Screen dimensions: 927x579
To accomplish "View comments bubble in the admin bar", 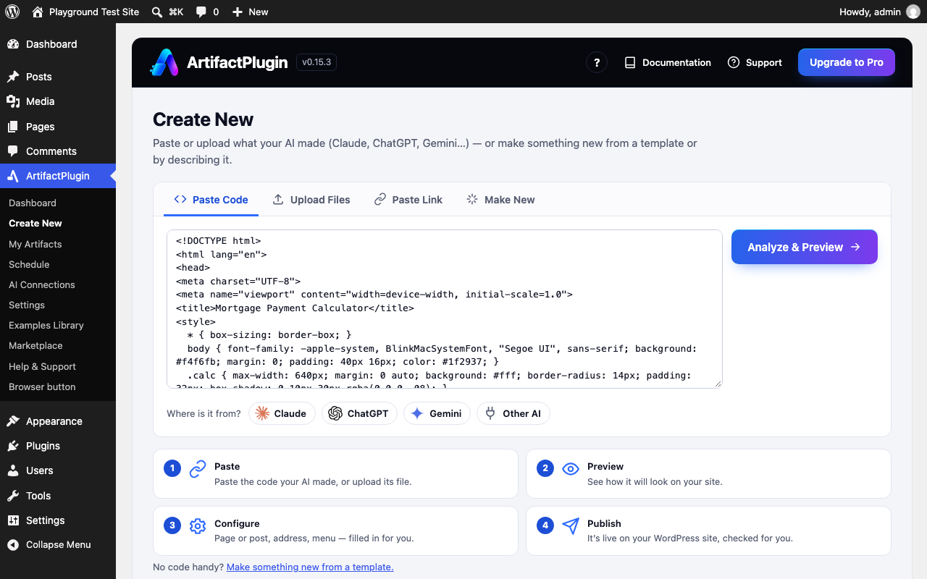I will tap(207, 12).
